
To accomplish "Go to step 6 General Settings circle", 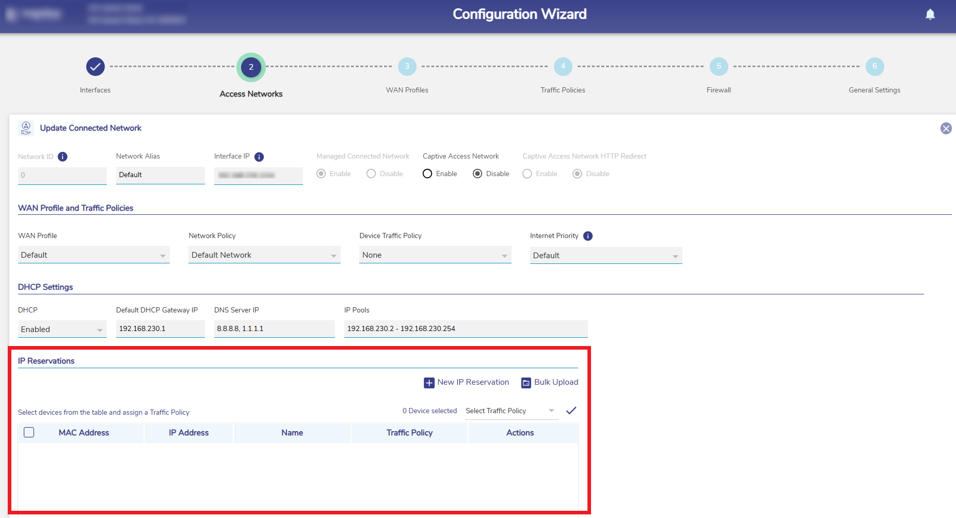I will pos(875,66).
